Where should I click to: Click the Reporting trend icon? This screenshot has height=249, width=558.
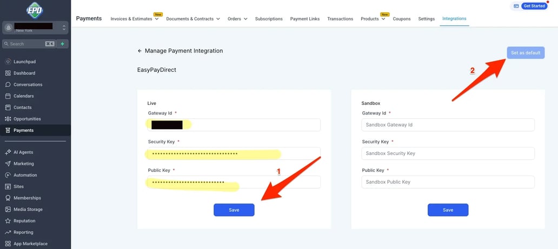pos(8,232)
